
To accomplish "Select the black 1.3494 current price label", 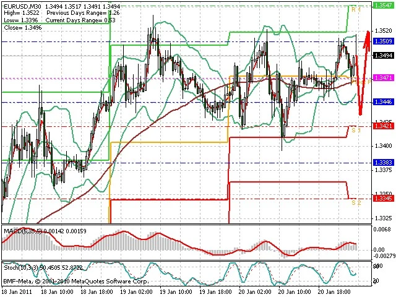I will (x=384, y=55).
